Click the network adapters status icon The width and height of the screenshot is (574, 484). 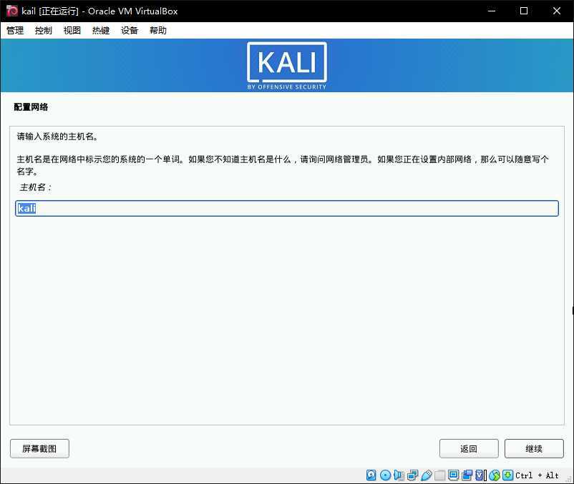tap(412, 475)
